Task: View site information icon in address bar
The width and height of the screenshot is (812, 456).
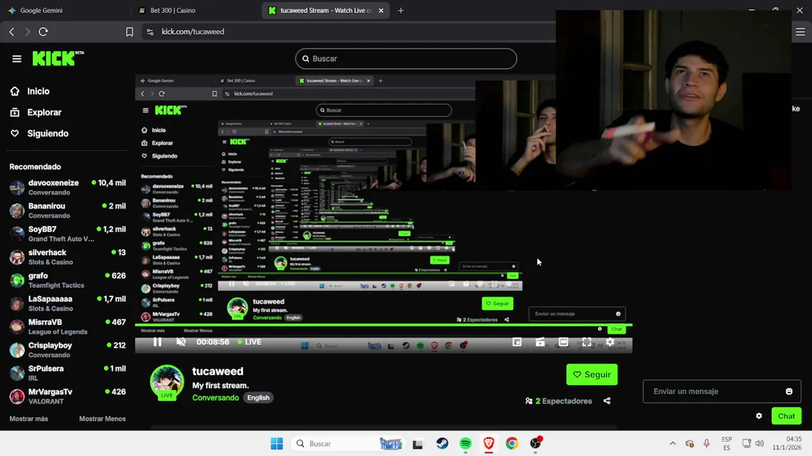Action: click(150, 32)
